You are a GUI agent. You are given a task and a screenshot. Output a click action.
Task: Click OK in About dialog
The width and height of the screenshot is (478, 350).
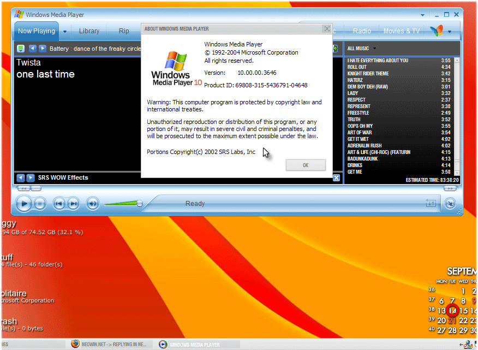click(x=306, y=165)
